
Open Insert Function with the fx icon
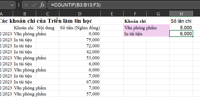pyautogui.click(x=42, y=5)
